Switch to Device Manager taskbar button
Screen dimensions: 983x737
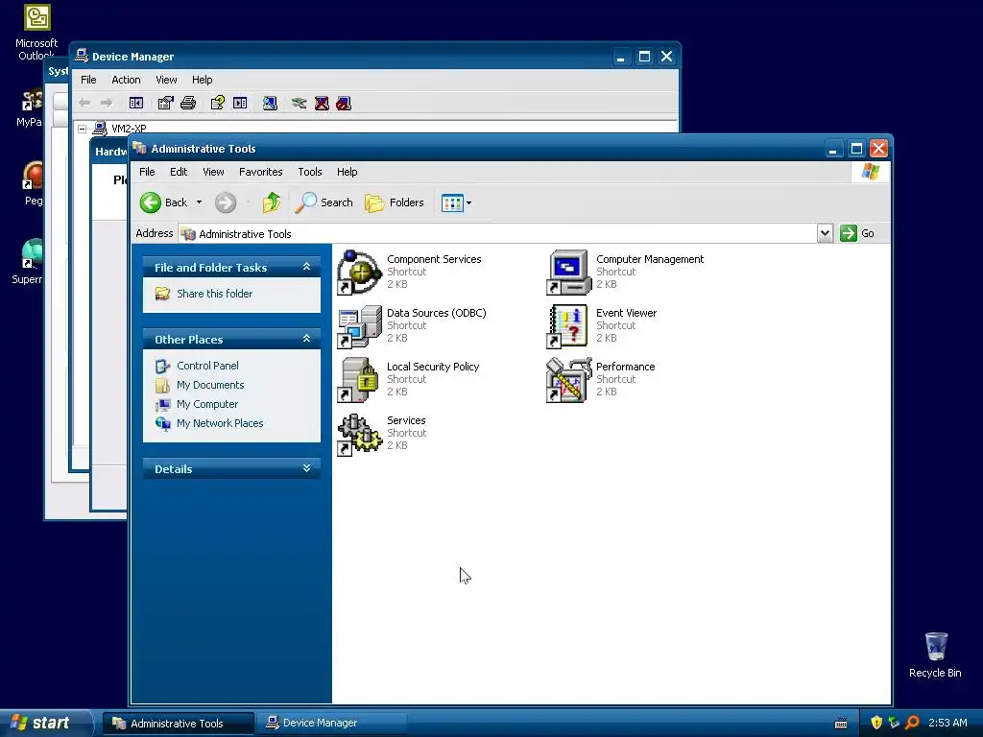tap(331, 724)
